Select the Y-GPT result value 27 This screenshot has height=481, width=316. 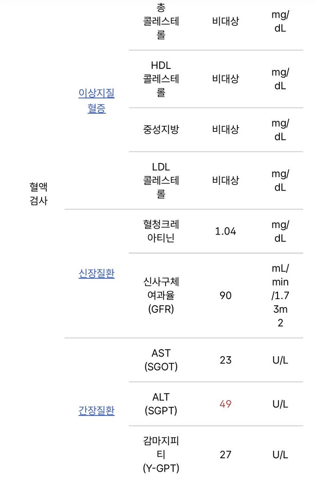(x=226, y=455)
